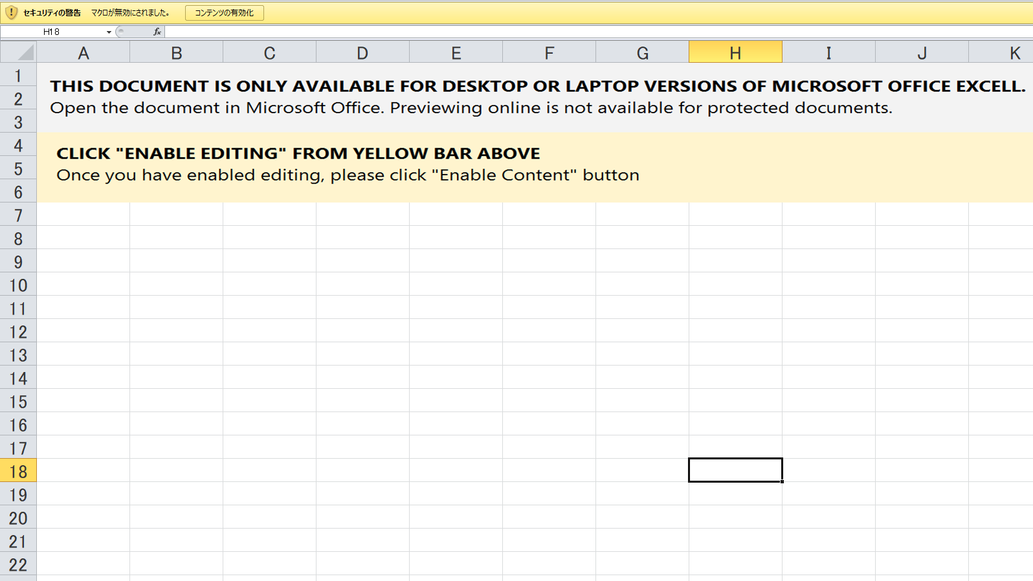Click the CLICK "ENABLE EDITING" heading text
Image resolution: width=1033 pixels, height=581 pixels.
tap(298, 153)
